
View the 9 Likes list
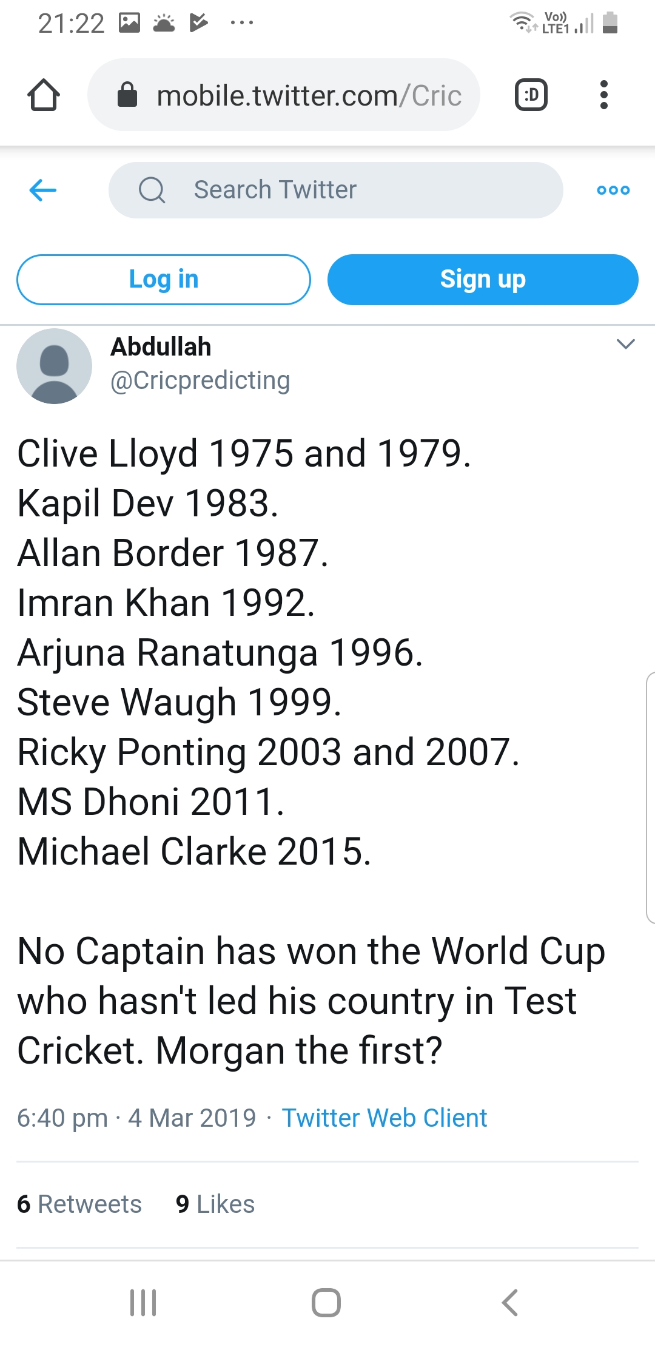click(215, 1204)
